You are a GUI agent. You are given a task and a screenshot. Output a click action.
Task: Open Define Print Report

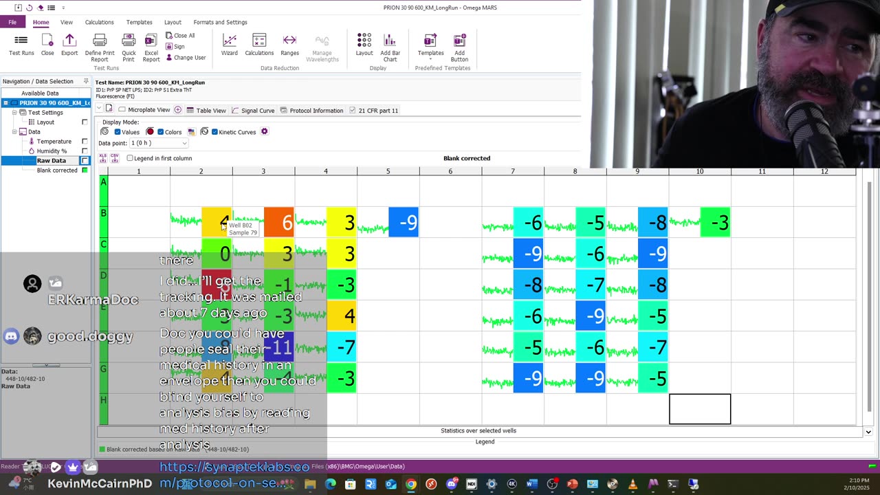(x=100, y=47)
